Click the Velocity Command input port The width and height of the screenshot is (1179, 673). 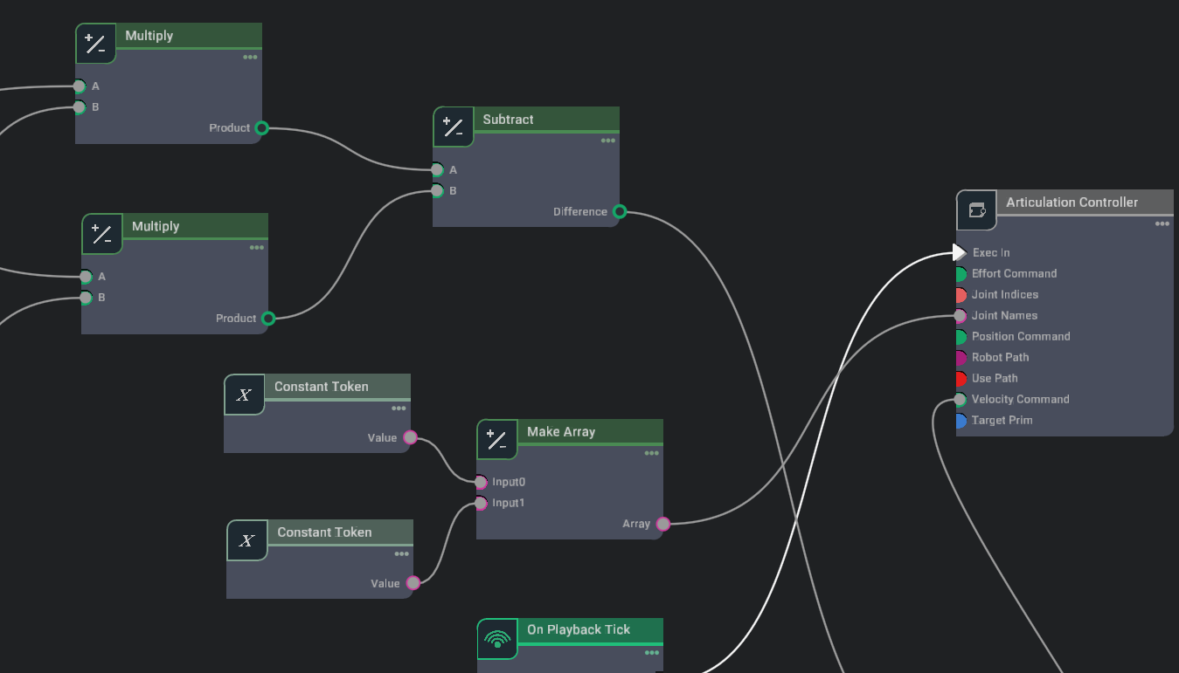click(960, 400)
